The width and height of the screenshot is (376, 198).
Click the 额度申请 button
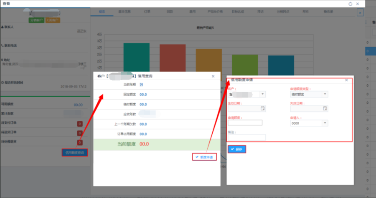(x=204, y=157)
